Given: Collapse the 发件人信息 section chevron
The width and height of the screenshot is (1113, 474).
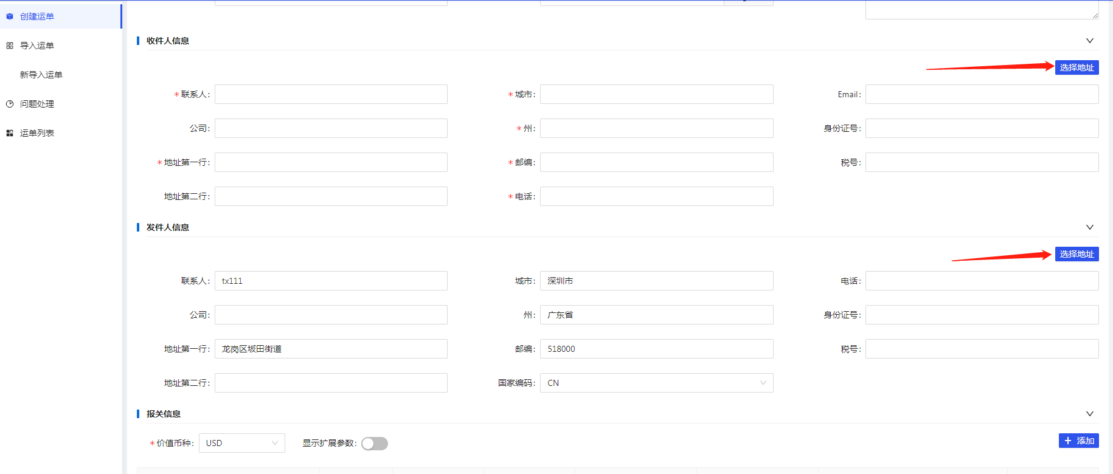Looking at the screenshot, I should (x=1090, y=227).
